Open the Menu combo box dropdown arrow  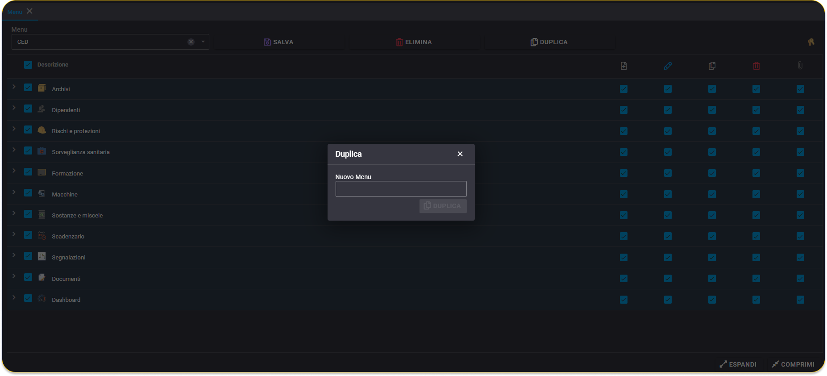203,42
